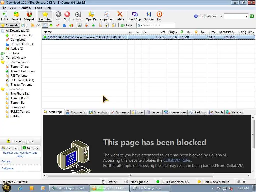Switch to the Connections tab
Viewport: 256px width, 192px height.
pos(175,112)
